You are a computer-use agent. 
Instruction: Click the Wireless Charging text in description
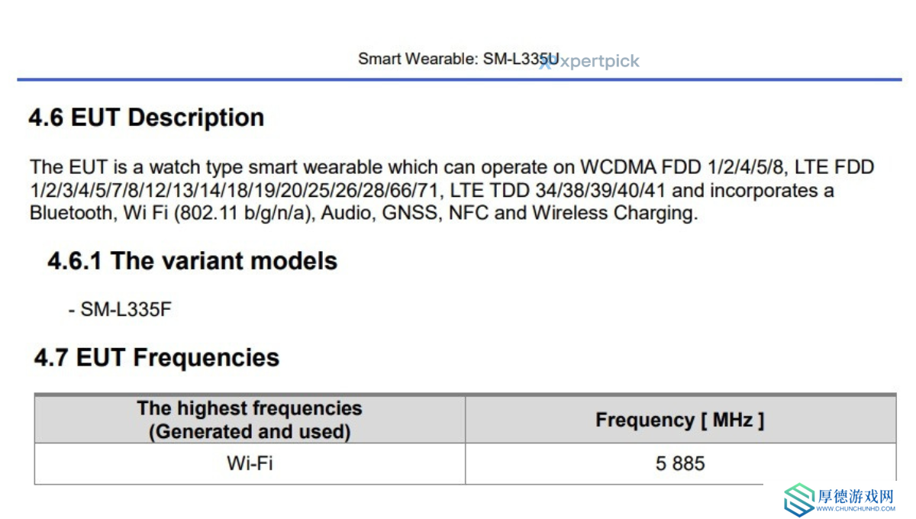pyautogui.click(x=613, y=213)
